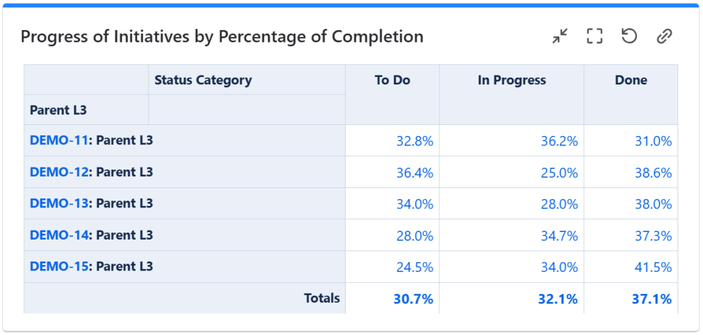703x335 pixels.
Task: Click the To Do column header
Action: (392, 80)
